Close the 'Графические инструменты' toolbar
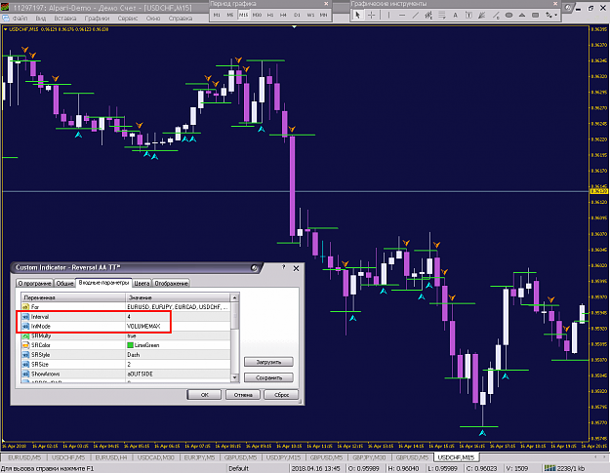This screenshot has width=610, height=473. click(555, 4)
